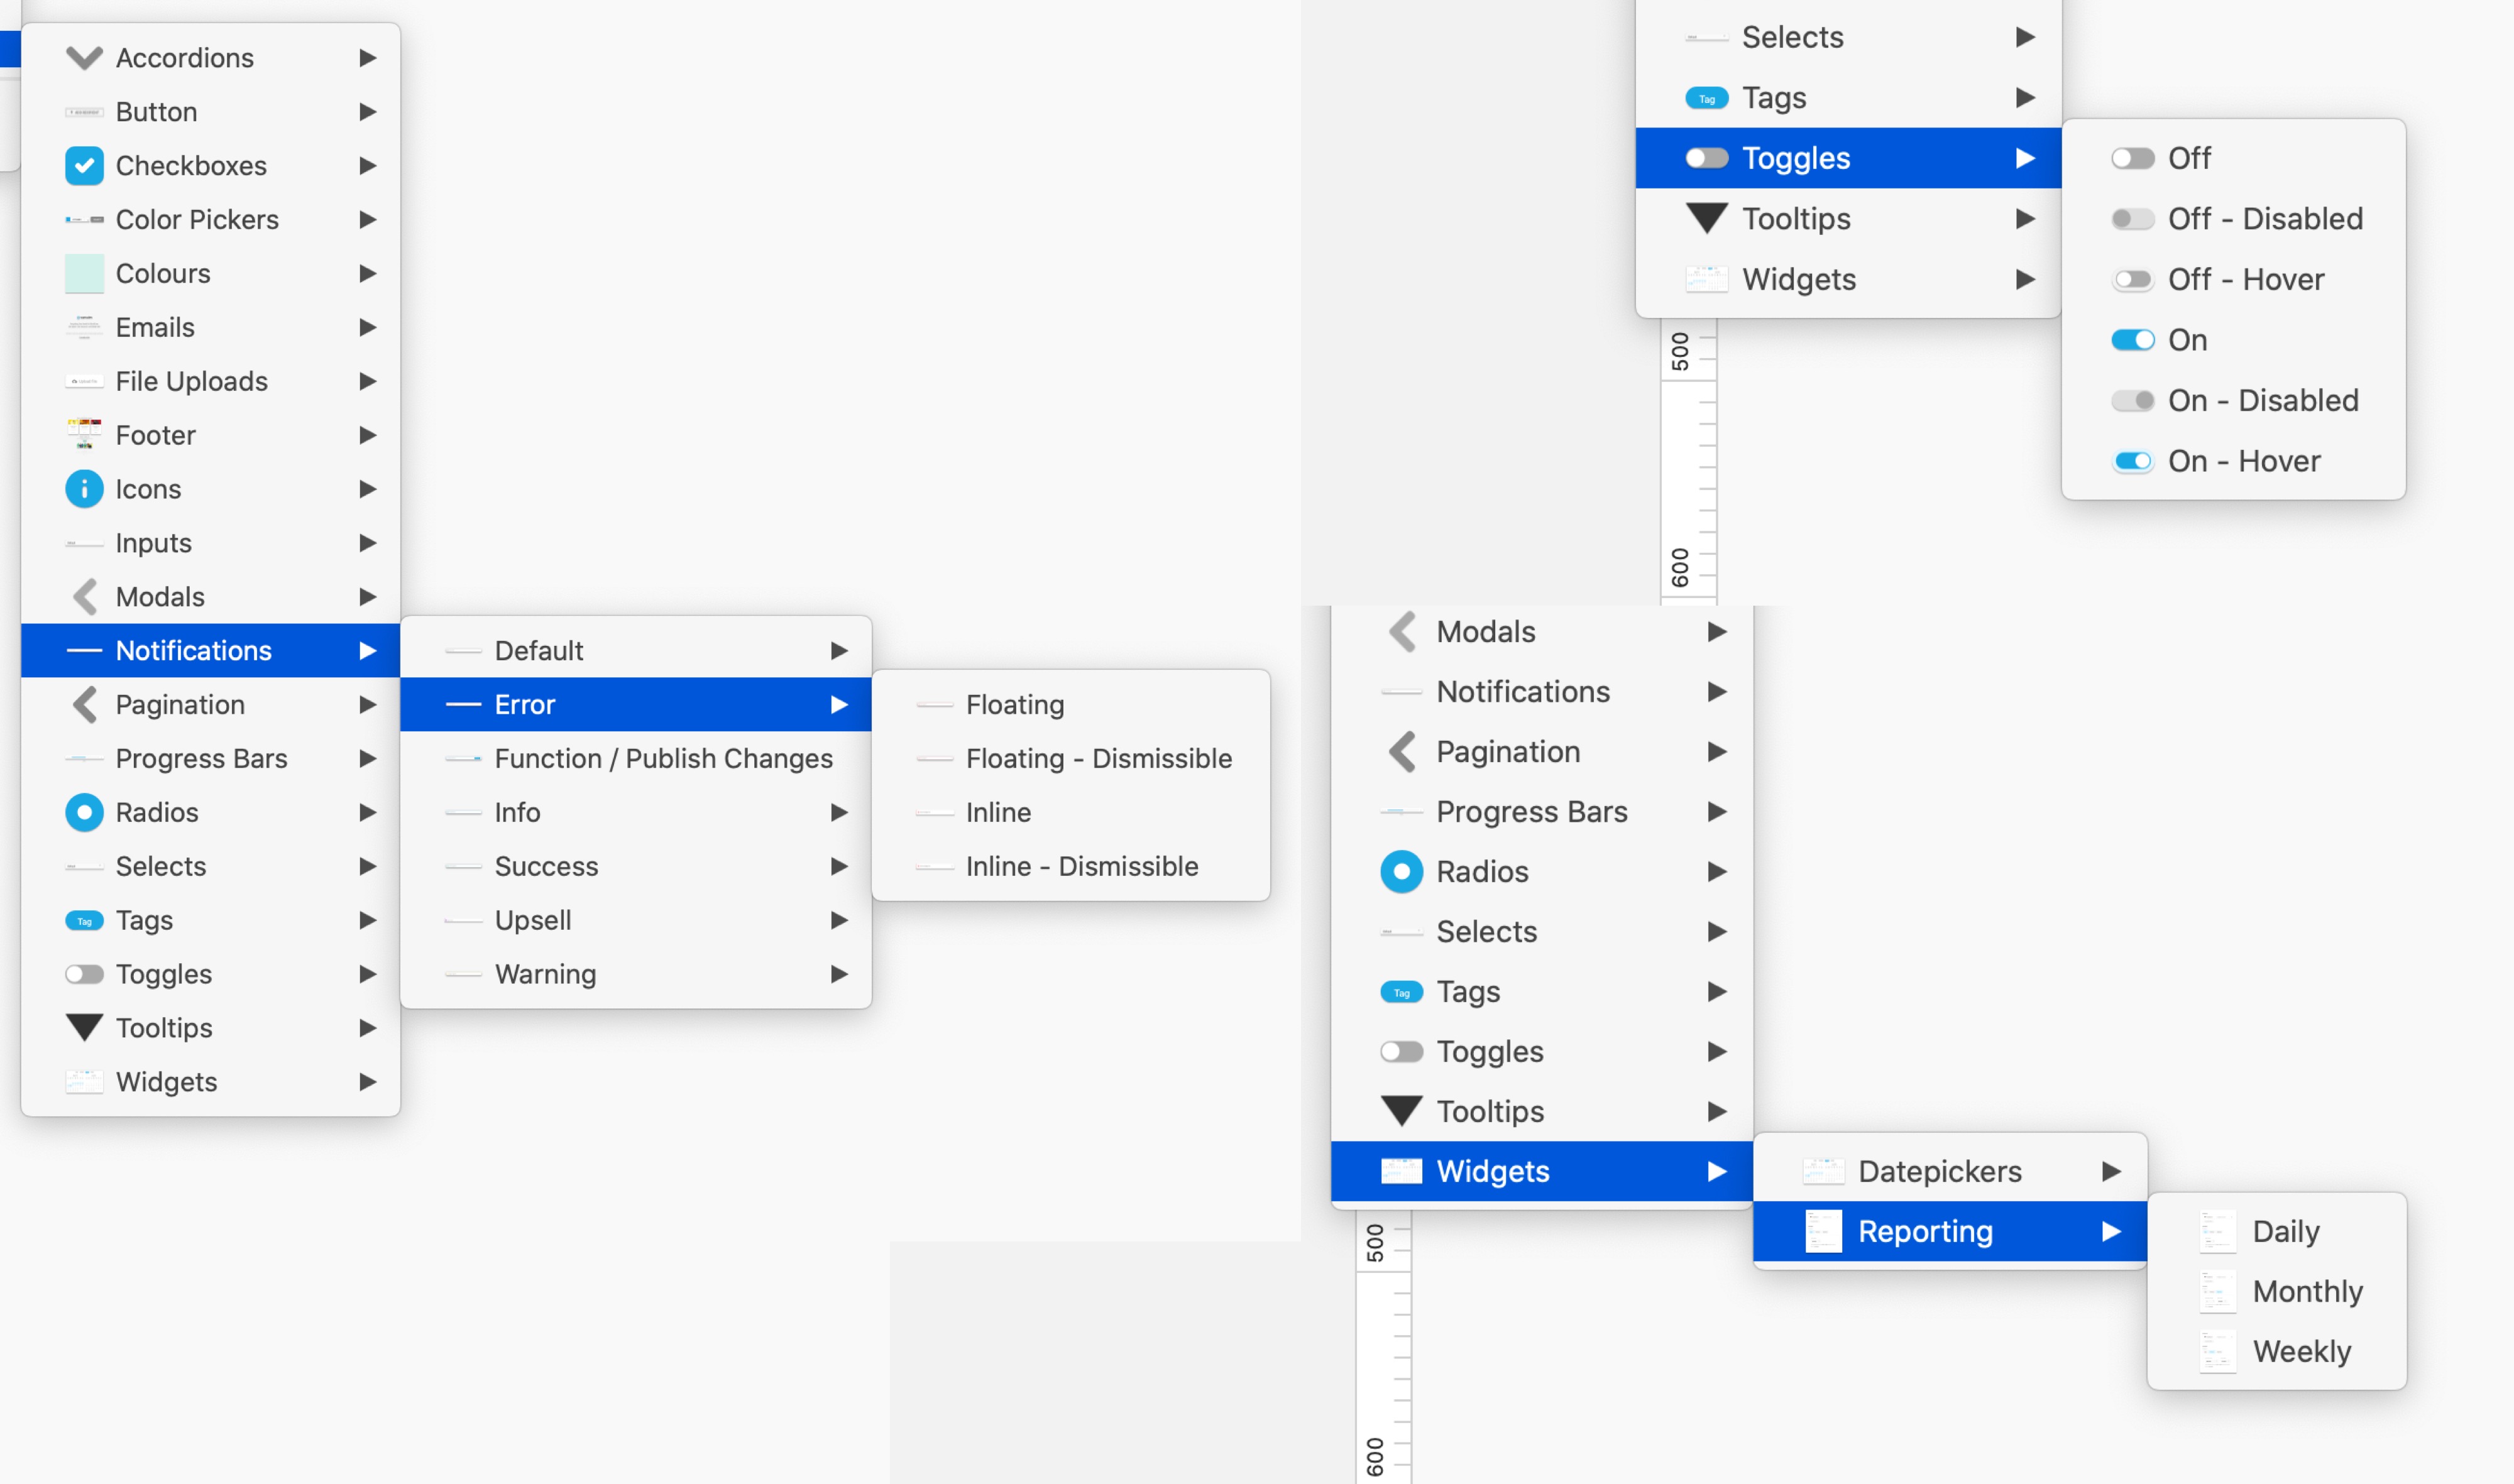Select the Off - Hover toggle
Viewport: 2514px width, 1484px height.
(2133, 280)
